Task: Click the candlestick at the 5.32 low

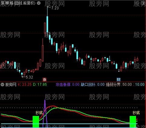Action: (22, 75)
